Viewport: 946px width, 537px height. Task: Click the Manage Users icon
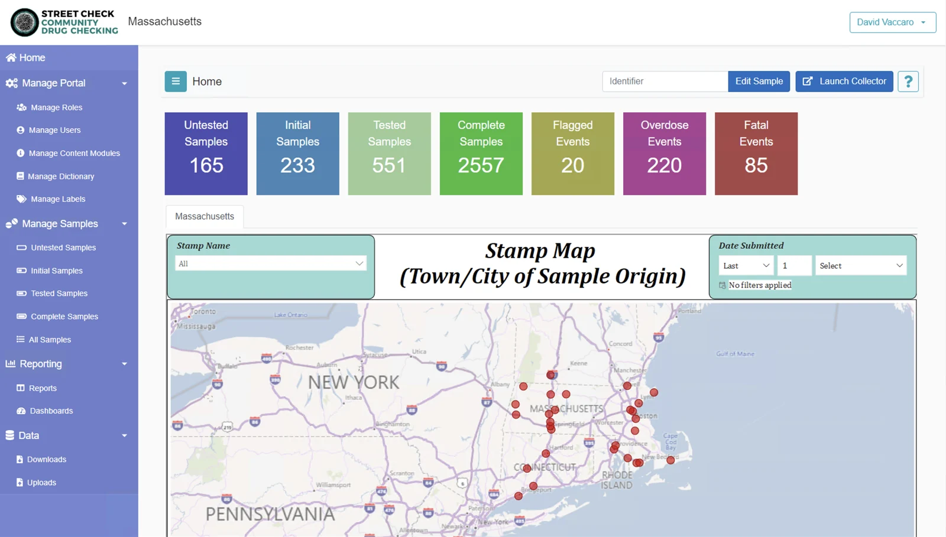pos(21,130)
